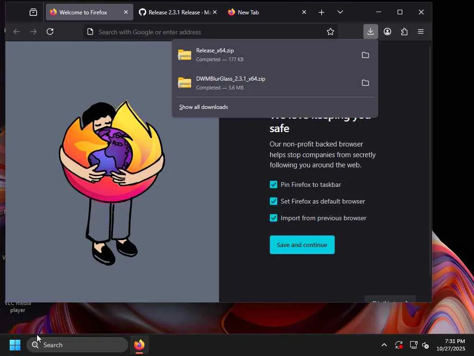
Task: Switch to Welcome to Firefox tab
Action: coord(89,12)
